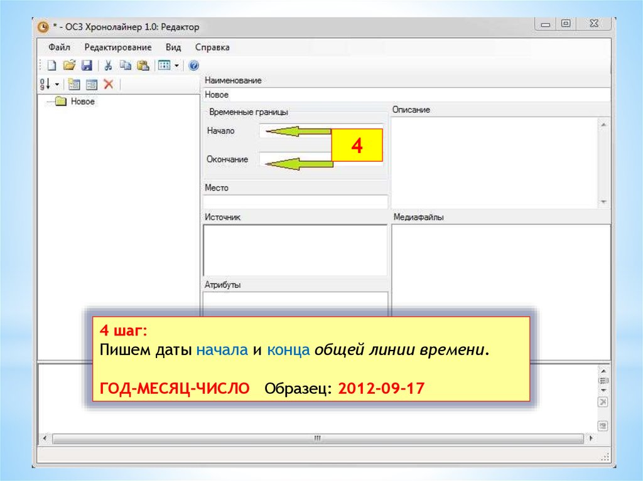The width and height of the screenshot is (643, 481).
Task: Click the Paste clipboard icon
Action: tap(143, 65)
